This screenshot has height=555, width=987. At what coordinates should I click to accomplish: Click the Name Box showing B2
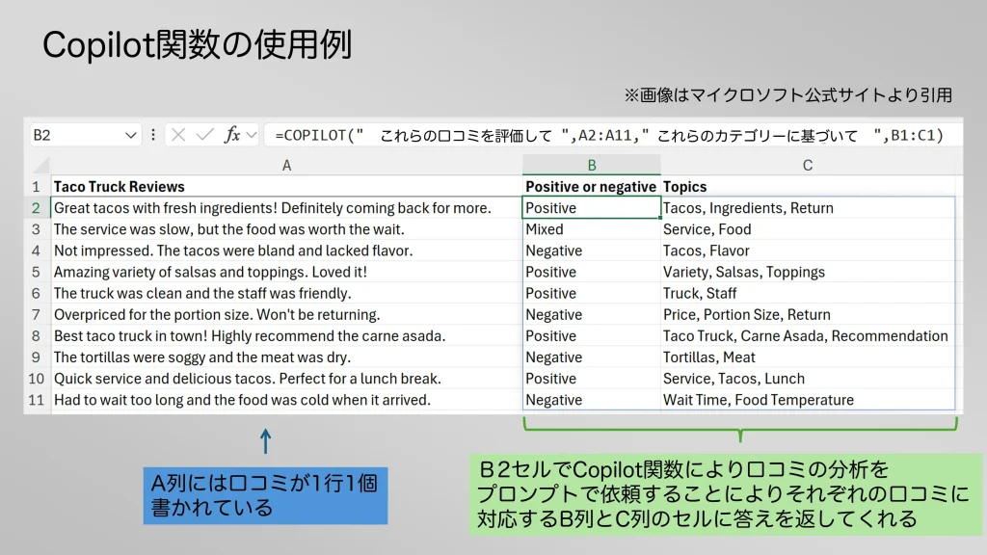85,135
